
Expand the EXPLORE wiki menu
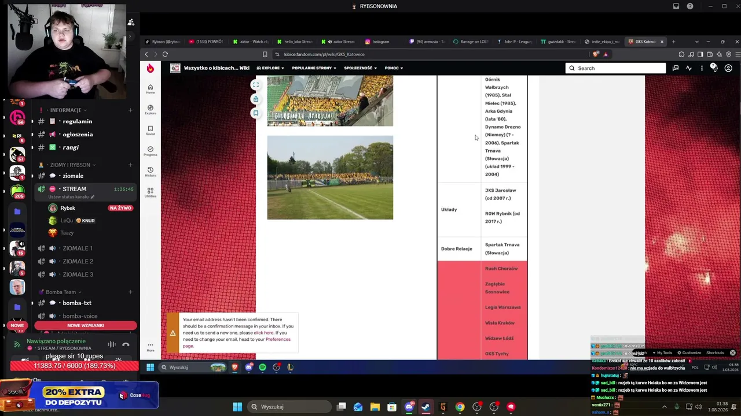tap(270, 68)
